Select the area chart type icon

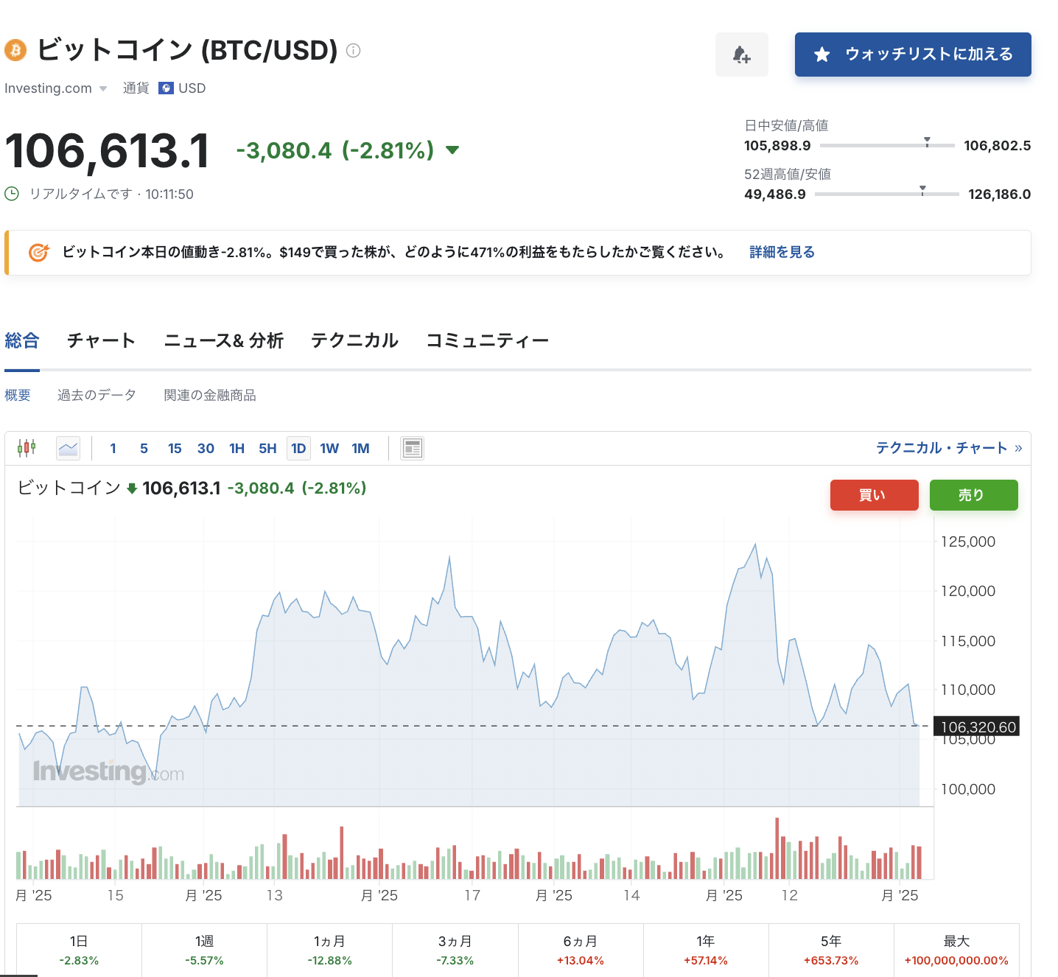point(69,448)
